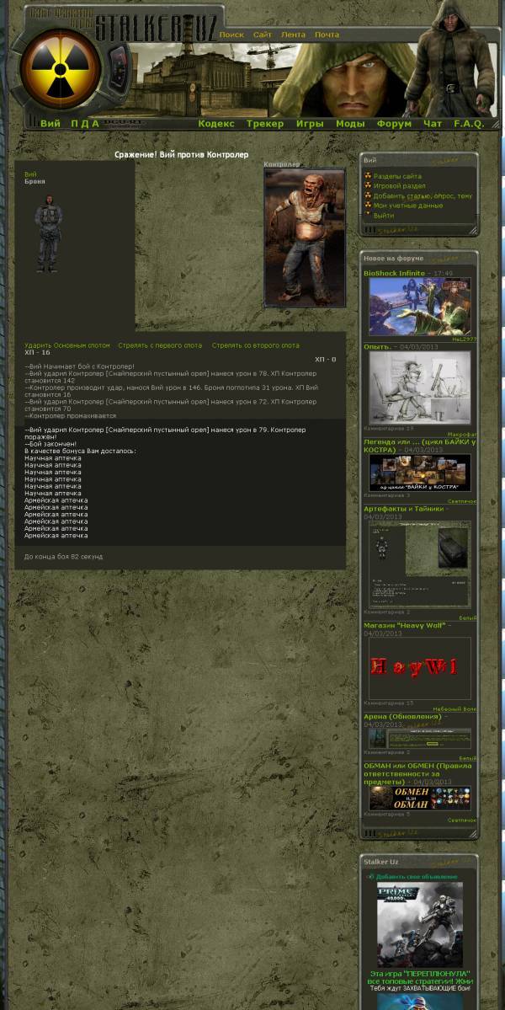Click the radiation icon beside Игровой раздел
505x1010 pixels.
(x=368, y=186)
